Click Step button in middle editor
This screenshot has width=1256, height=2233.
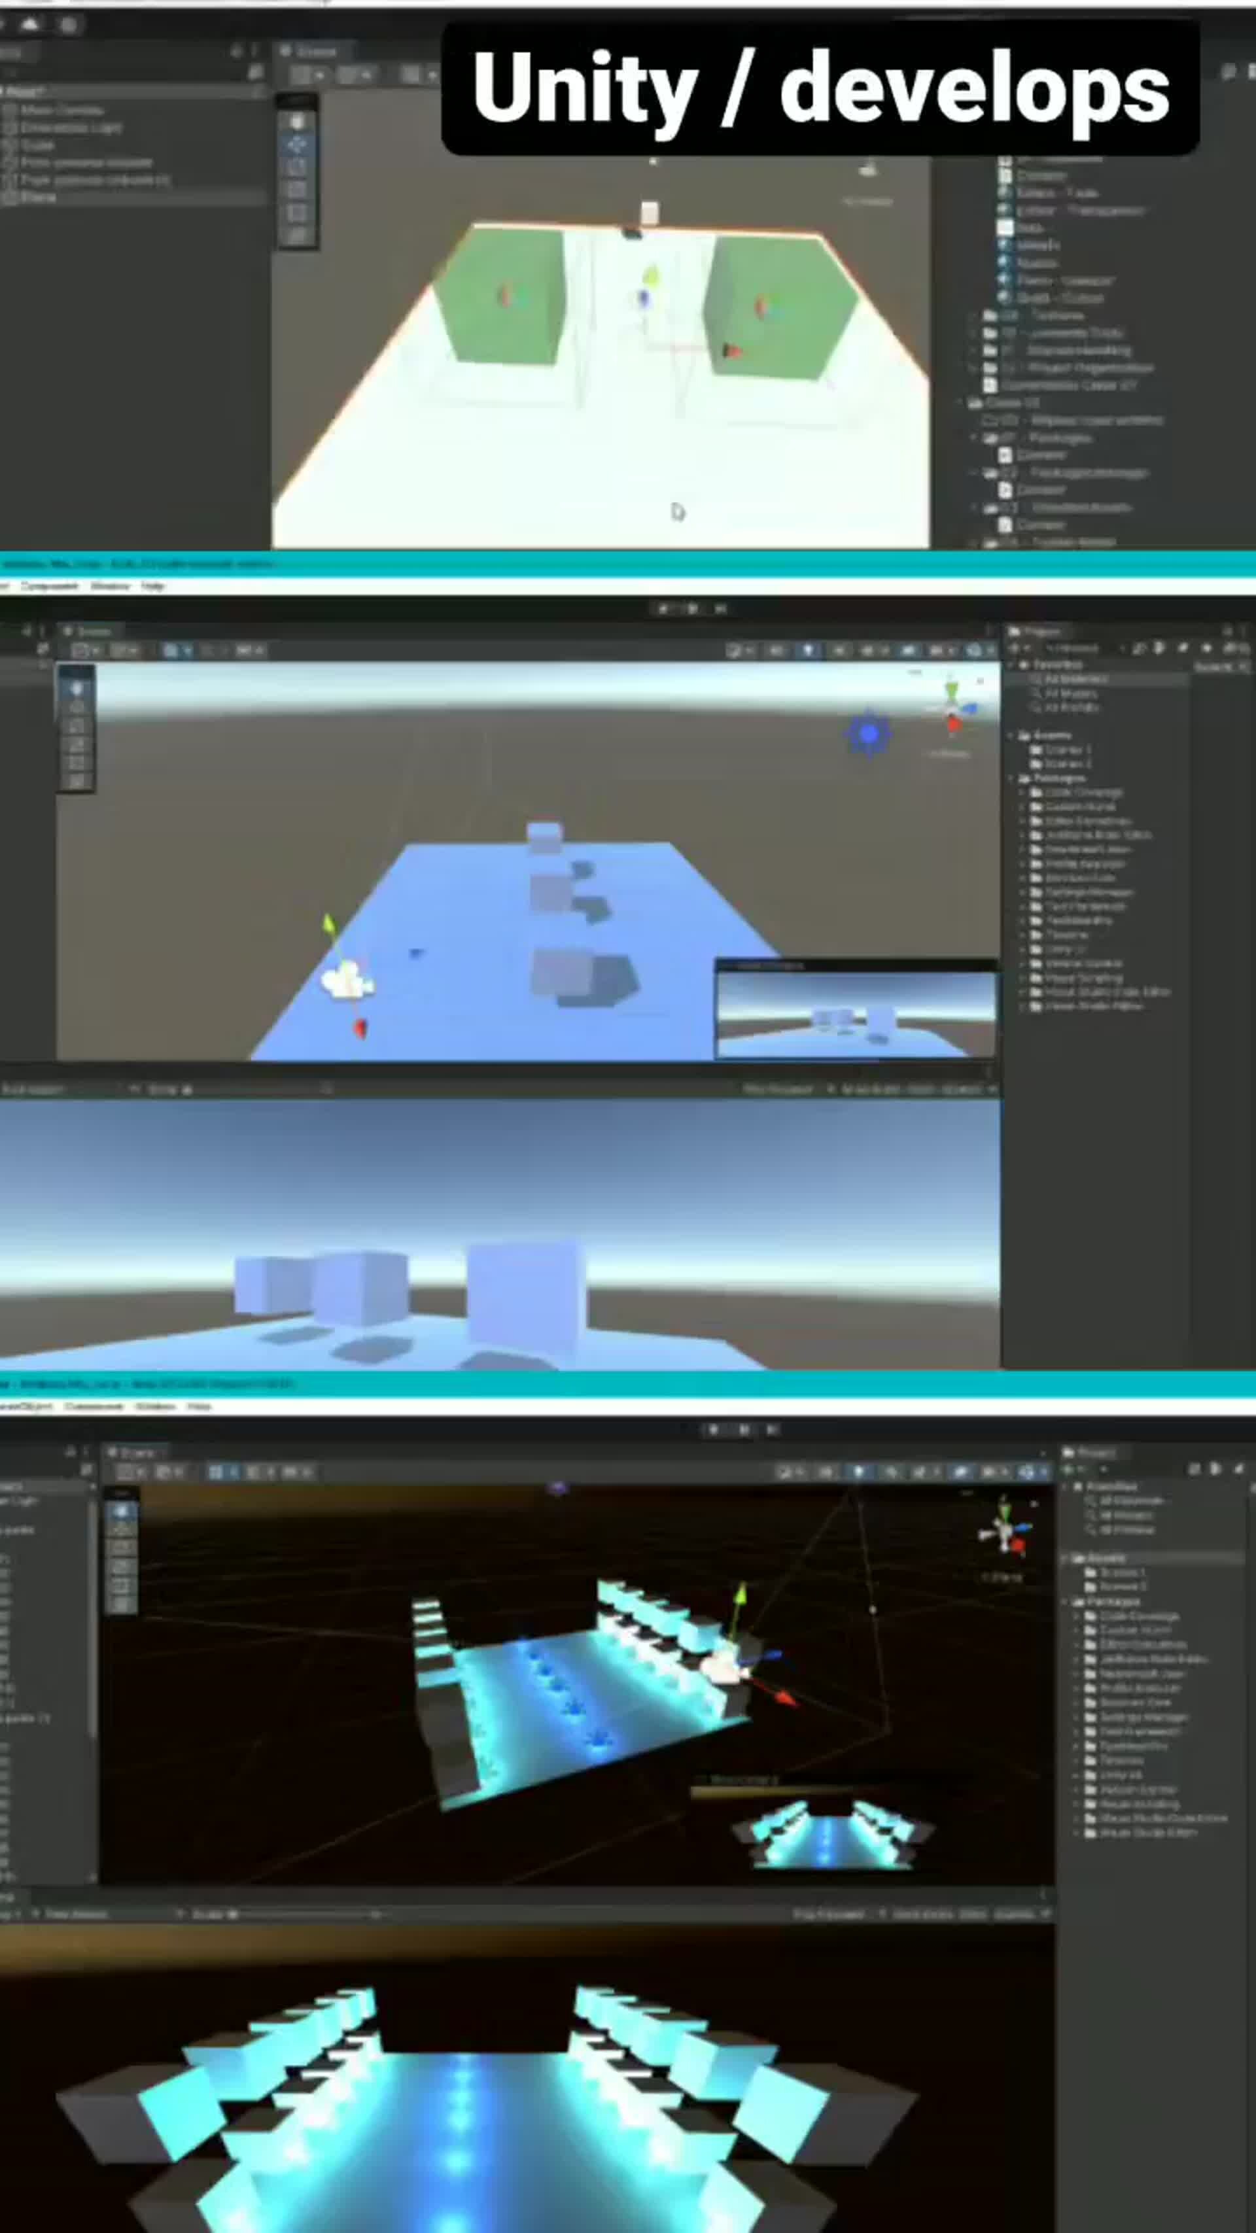(720, 608)
